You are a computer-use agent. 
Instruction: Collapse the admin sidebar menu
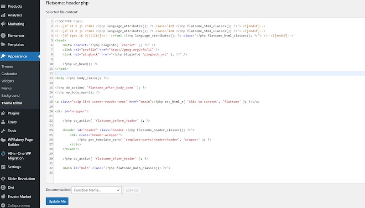(x=16, y=205)
